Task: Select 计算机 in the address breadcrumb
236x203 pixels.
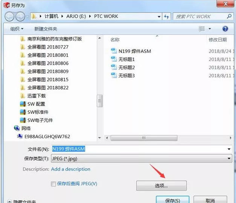Action: (51, 16)
